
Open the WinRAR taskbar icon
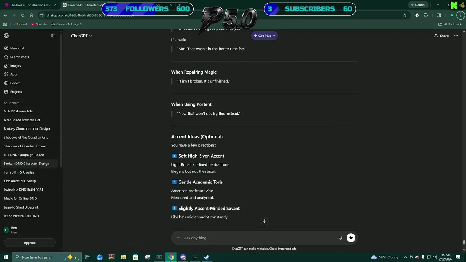(x=111, y=257)
